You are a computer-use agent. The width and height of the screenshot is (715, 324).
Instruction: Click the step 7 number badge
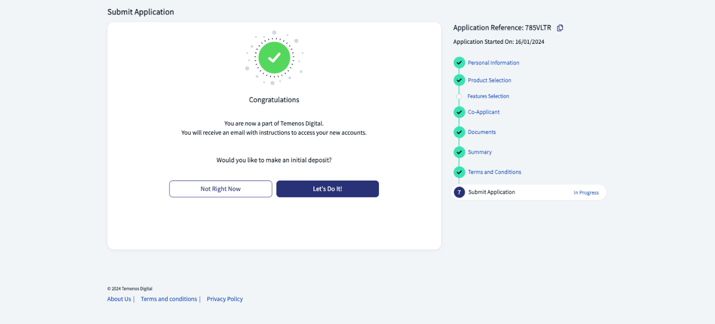tap(459, 193)
